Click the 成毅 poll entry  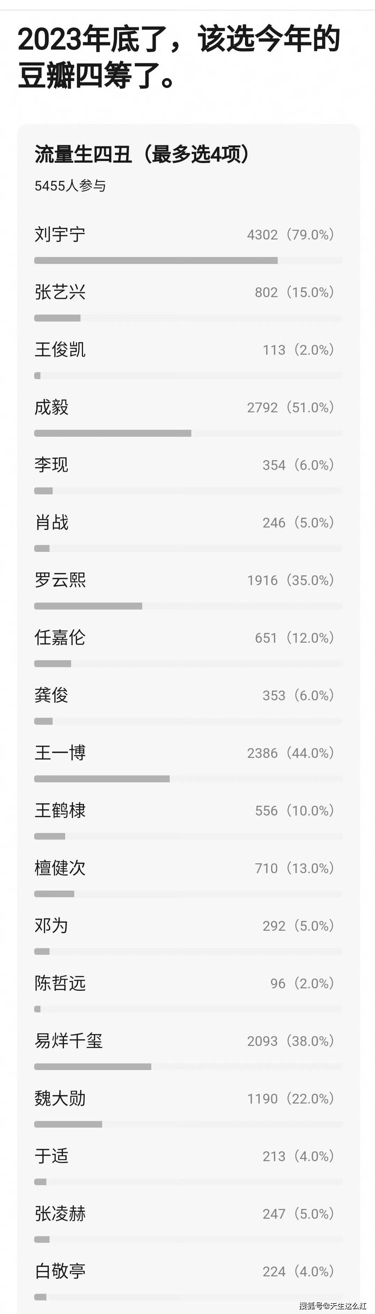52,407
